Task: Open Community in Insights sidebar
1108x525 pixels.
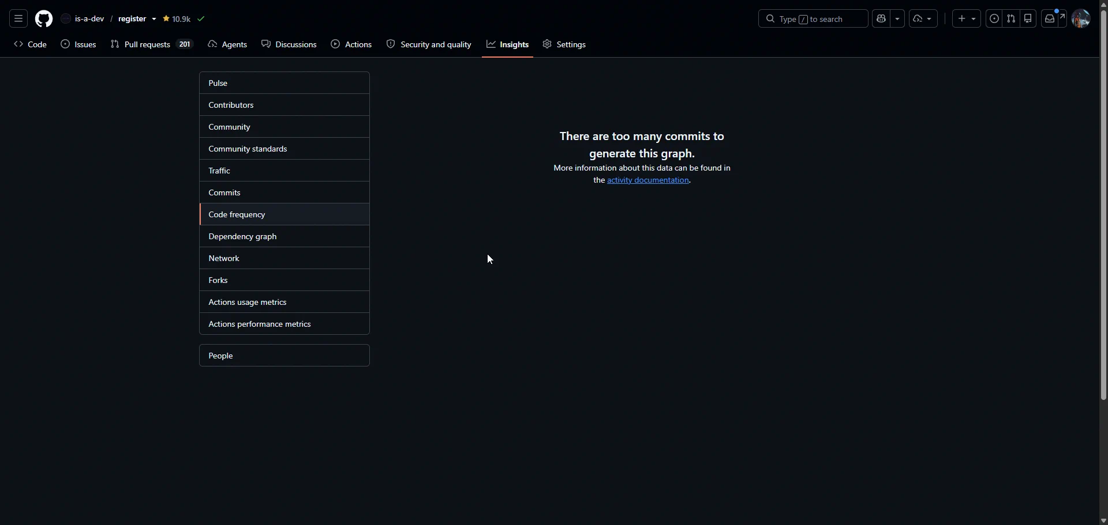Action: 285,127
